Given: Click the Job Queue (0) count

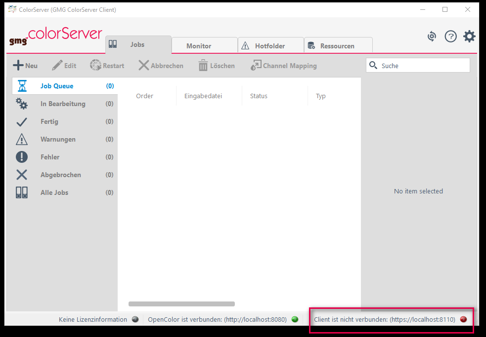Looking at the screenshot, I should [110, 86].
